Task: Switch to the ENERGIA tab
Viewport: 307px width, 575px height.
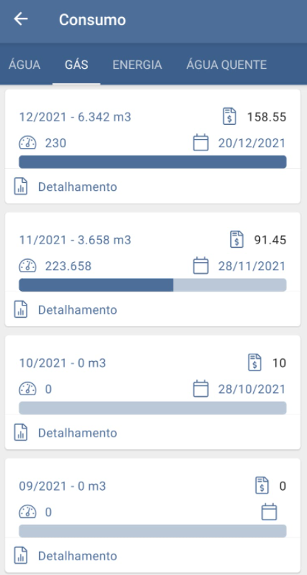Action: (x=137, y=64)
